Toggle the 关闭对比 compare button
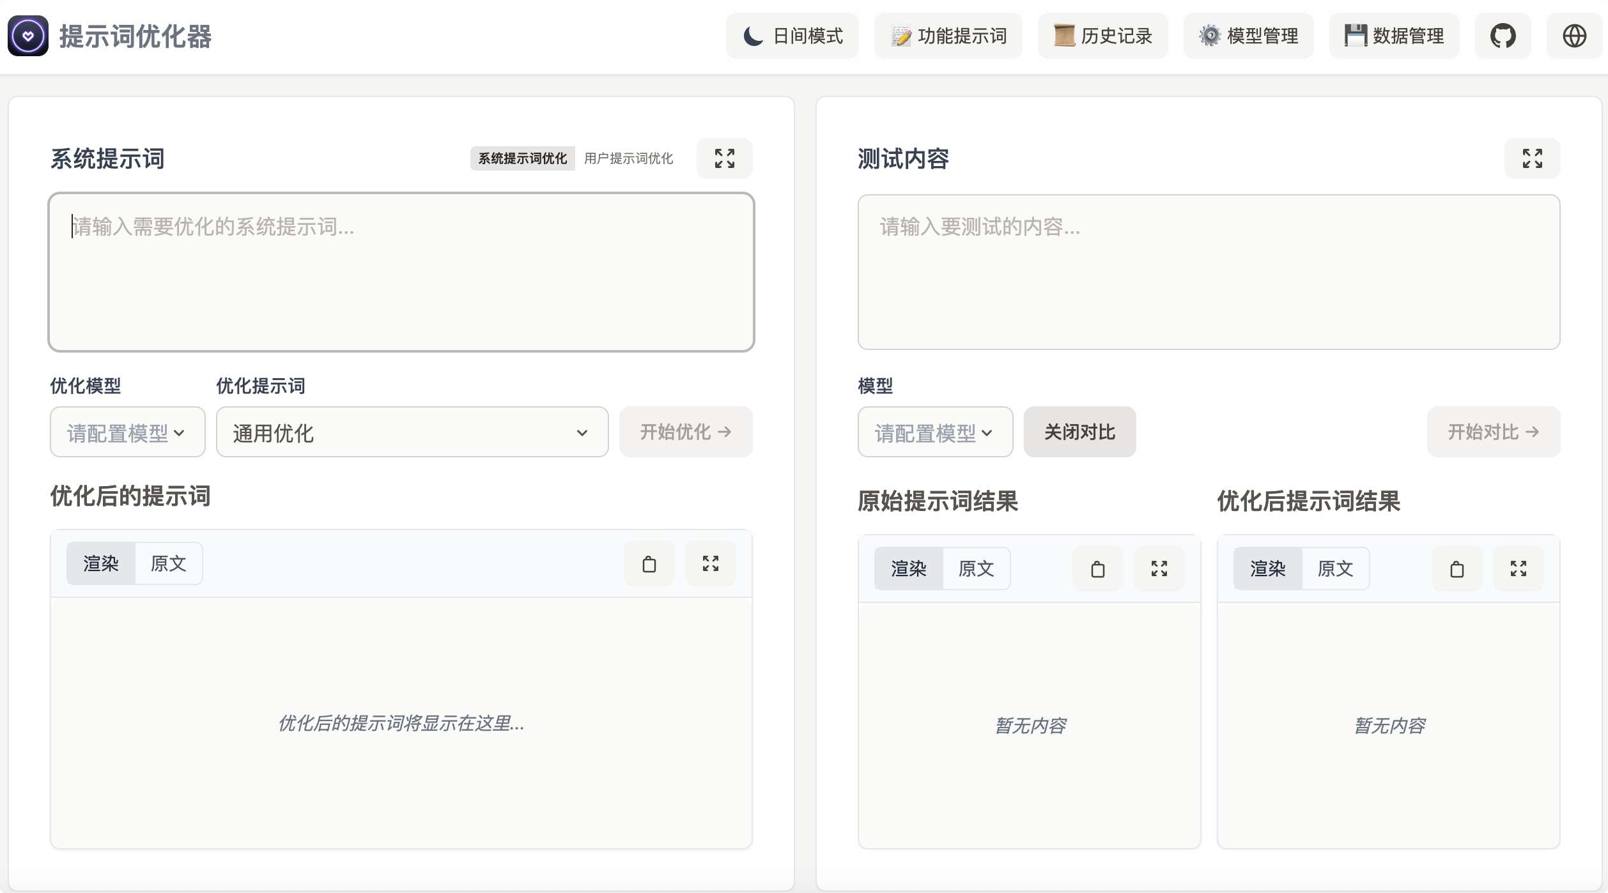The height and width of the screenshot is (893, 1608). 1079,432
